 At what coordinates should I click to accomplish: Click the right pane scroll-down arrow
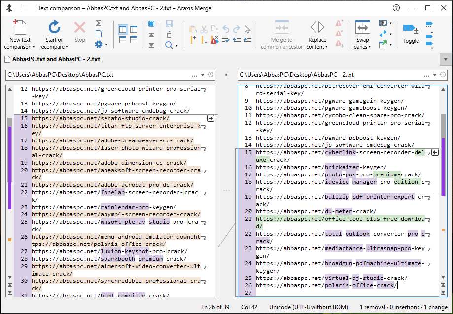(x=443, y=277)
